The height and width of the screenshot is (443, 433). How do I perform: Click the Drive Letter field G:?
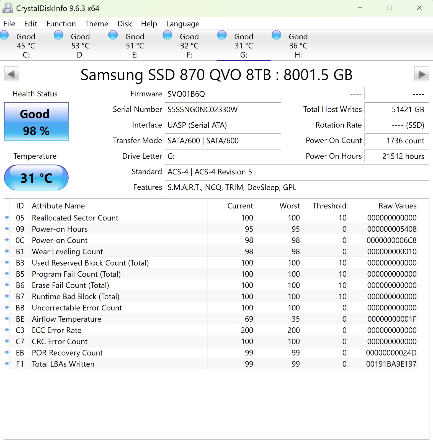tap(223, 156)
